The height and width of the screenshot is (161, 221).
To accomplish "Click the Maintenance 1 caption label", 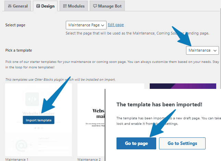I will [17, 159].
